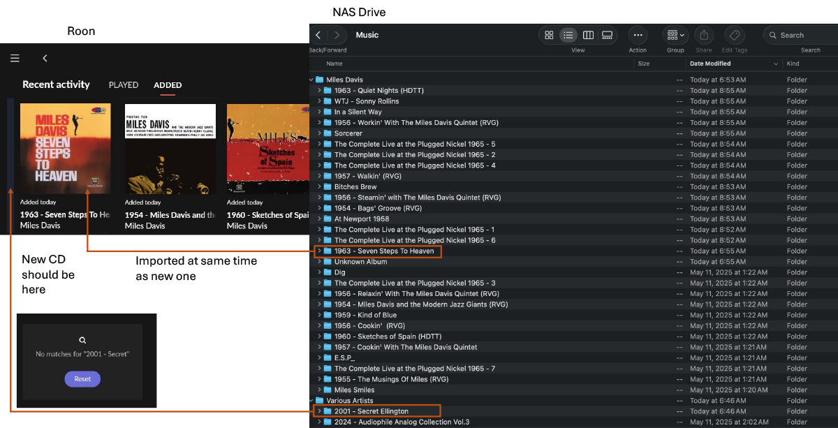838x428 pixels.
Task: Open the Roon hamburger menu
Action: click(x=15, y=59)
